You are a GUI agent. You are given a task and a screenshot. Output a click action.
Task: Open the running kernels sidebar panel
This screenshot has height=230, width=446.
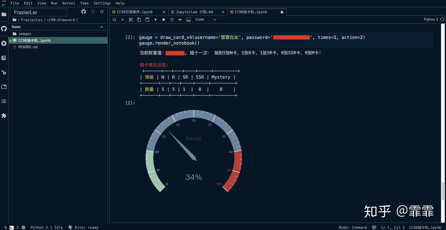(4, 43)
